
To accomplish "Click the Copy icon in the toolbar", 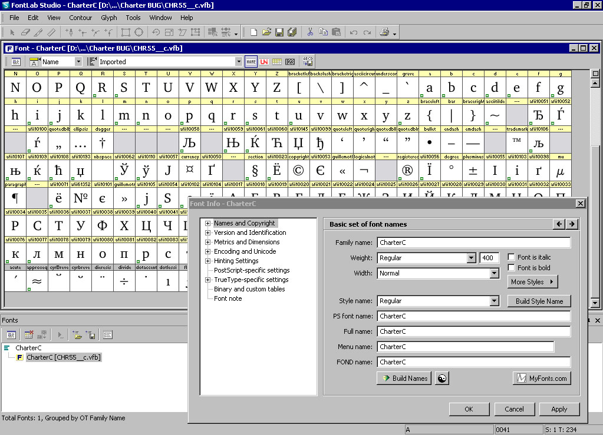I will [x=323, y=32].
